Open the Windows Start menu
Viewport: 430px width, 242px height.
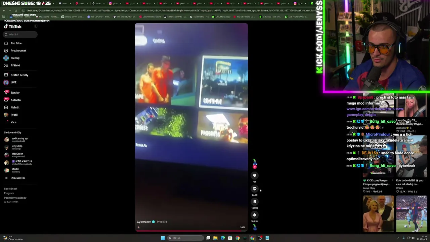point(163,238)
